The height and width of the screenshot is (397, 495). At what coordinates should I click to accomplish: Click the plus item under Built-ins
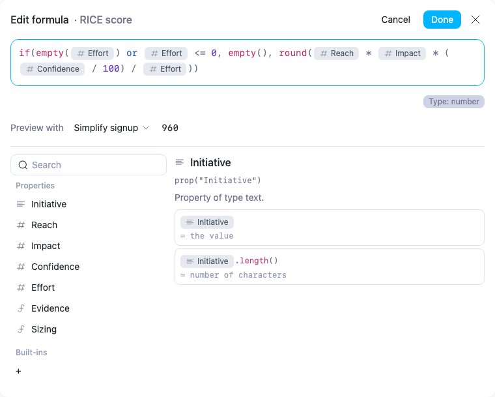point(18,371)
